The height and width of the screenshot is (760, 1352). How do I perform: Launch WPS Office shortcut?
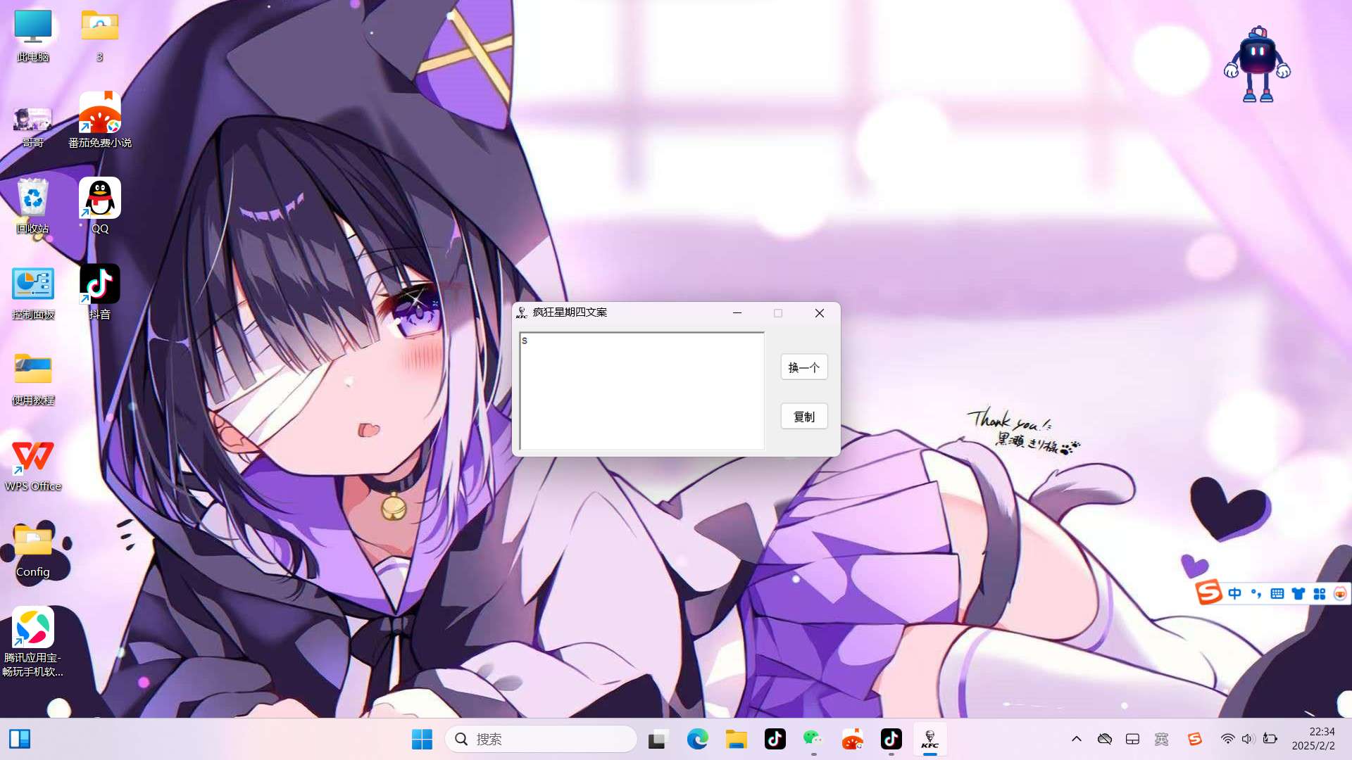pos(33,464)
